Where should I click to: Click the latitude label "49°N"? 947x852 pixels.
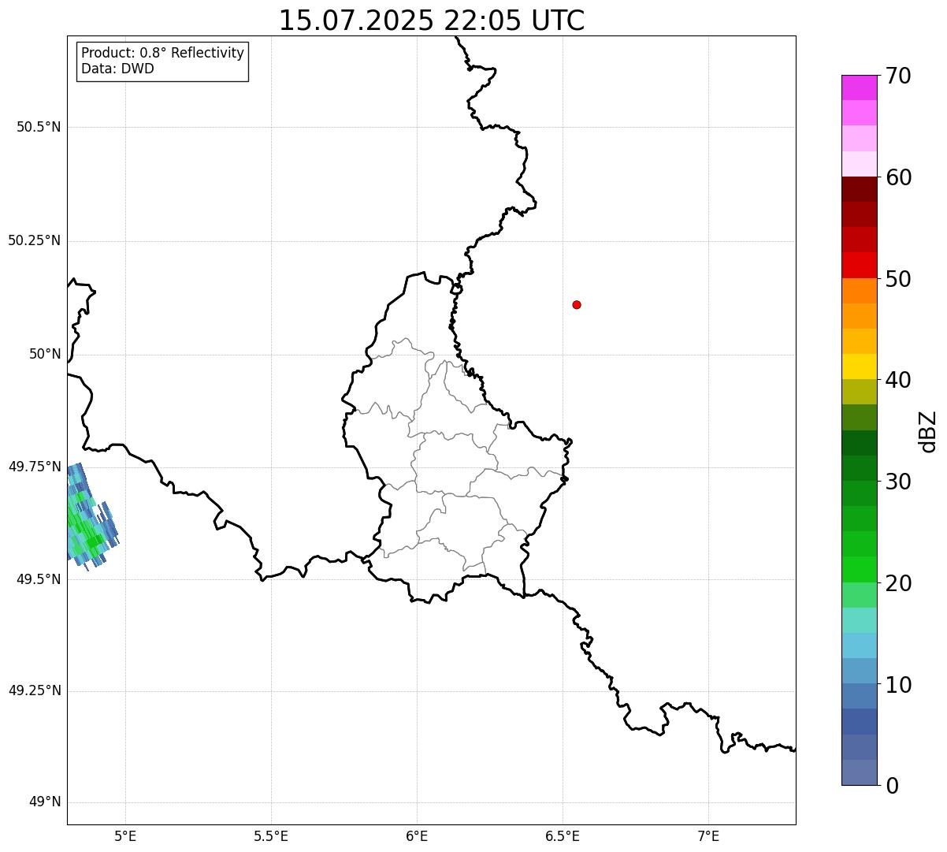pos(45,802)
